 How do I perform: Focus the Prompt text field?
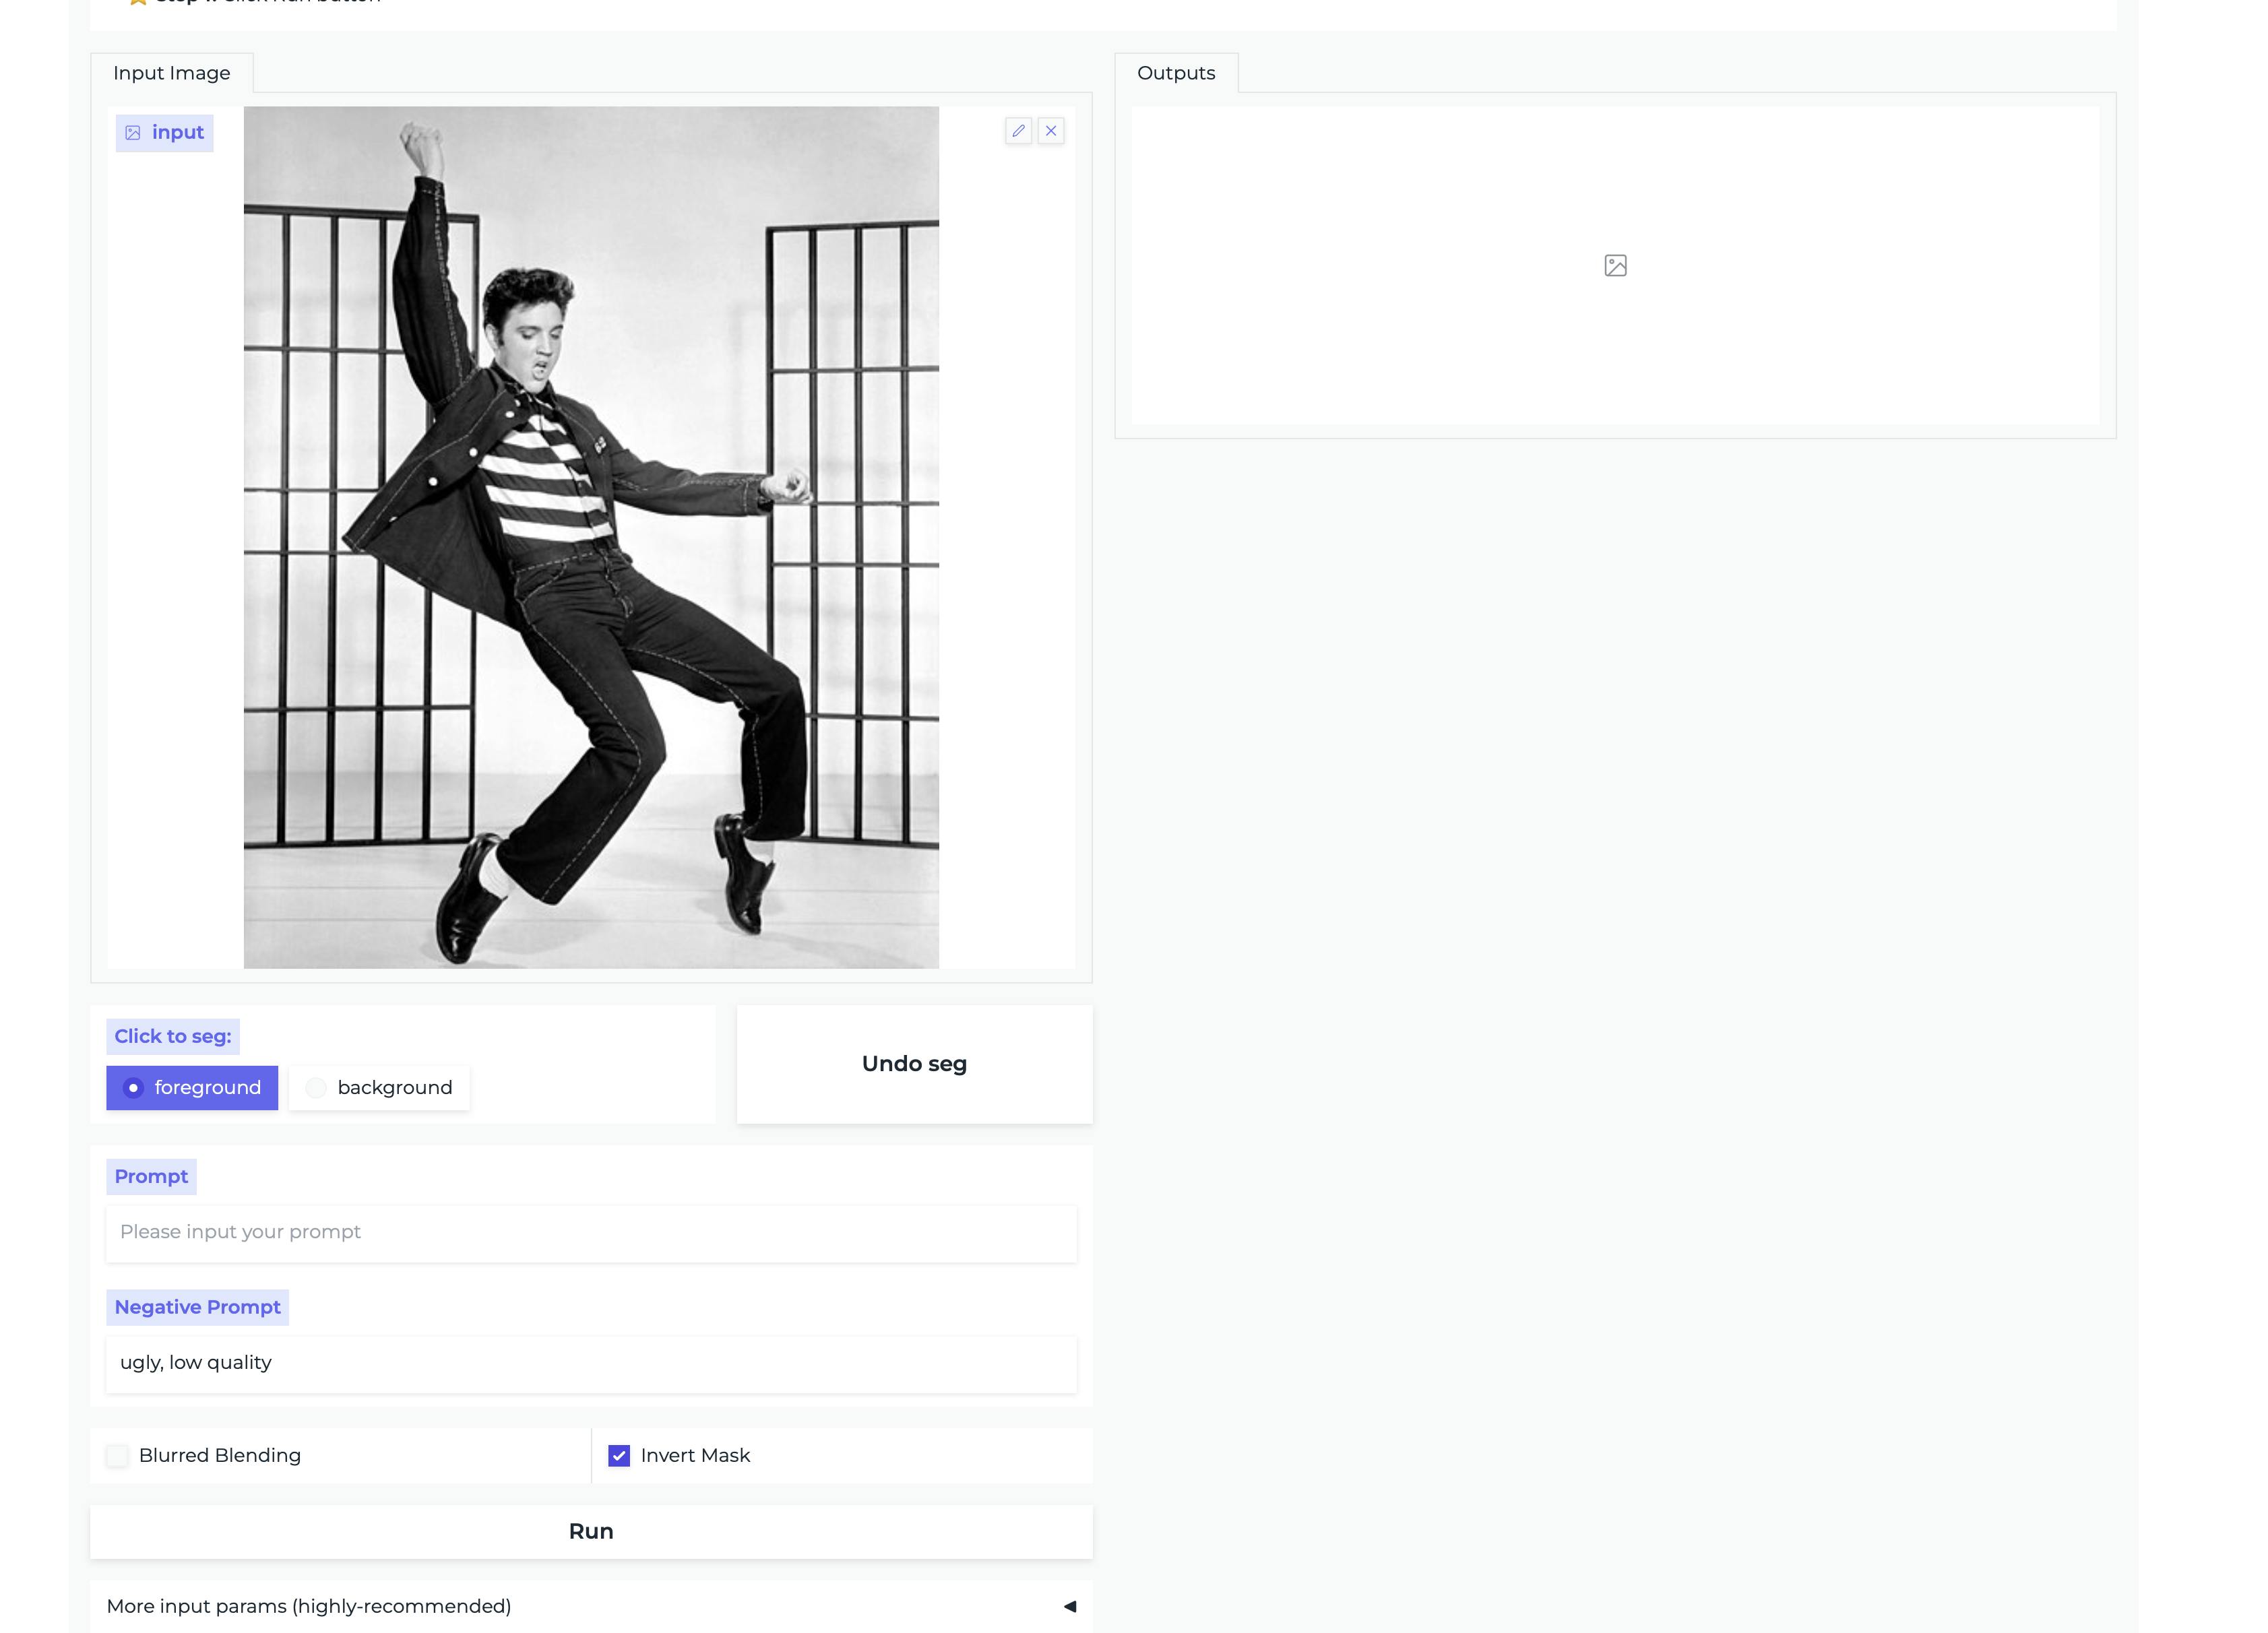[x=591, y=1233]
